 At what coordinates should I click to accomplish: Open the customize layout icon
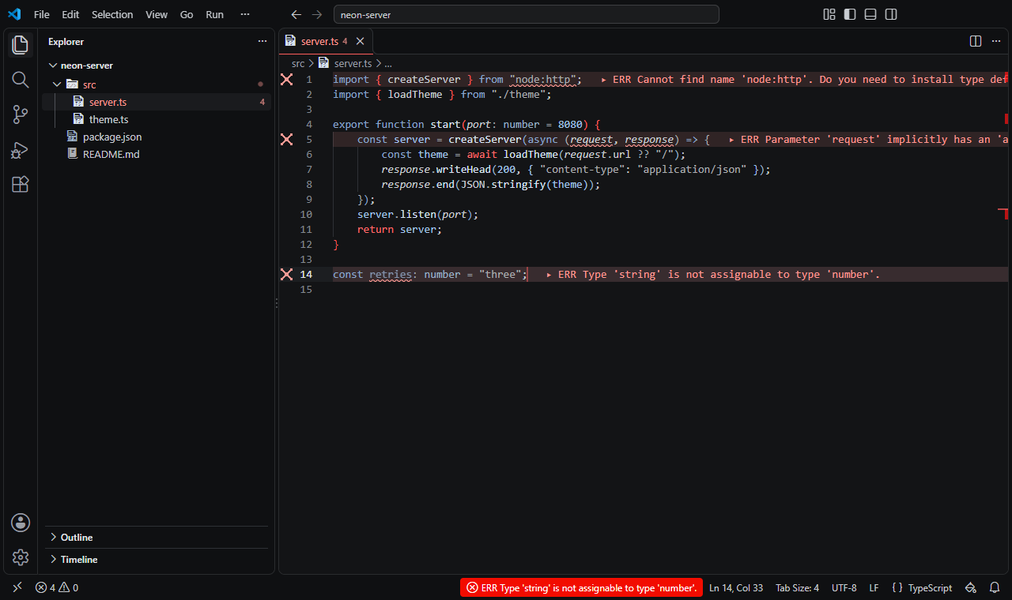tap(829, 14)
